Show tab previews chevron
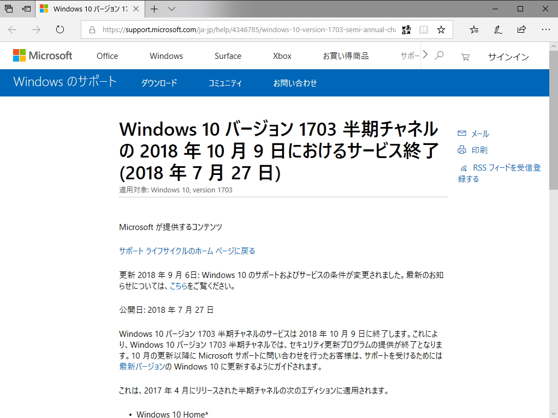This screenshot has height=418, width=558. click(171, 9)
